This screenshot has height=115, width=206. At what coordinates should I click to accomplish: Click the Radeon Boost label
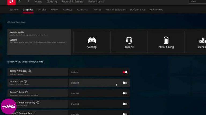pos(17,92)
